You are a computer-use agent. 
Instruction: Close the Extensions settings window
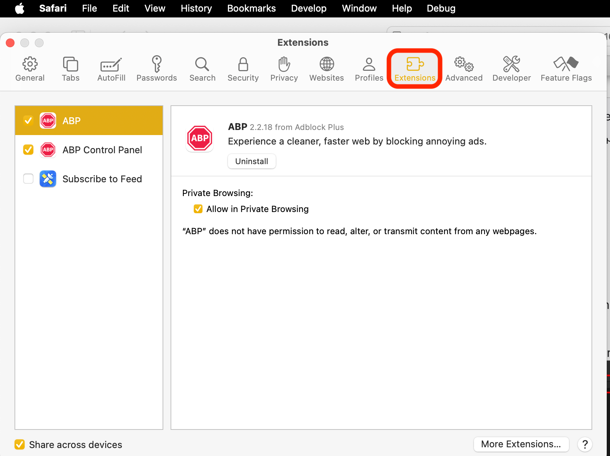pyautogui.click(x=10, y=43)
